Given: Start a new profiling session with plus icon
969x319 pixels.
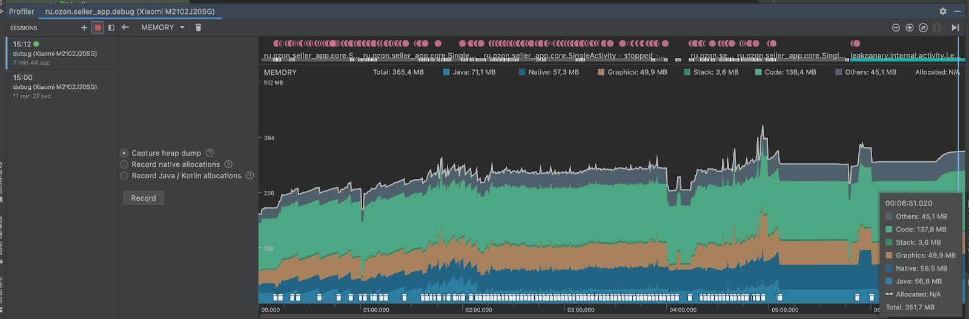Looking at the screenshot, I should [x=84, y=28].
